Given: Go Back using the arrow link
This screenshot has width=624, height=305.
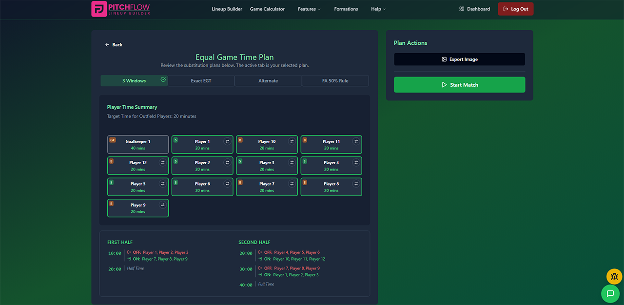Looking at the screenshot, I should click(x=114, y=45).
